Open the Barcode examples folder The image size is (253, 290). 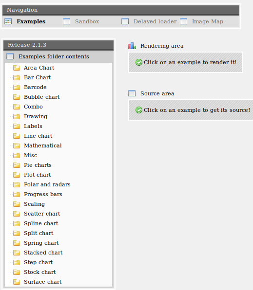tap(35, 87)
